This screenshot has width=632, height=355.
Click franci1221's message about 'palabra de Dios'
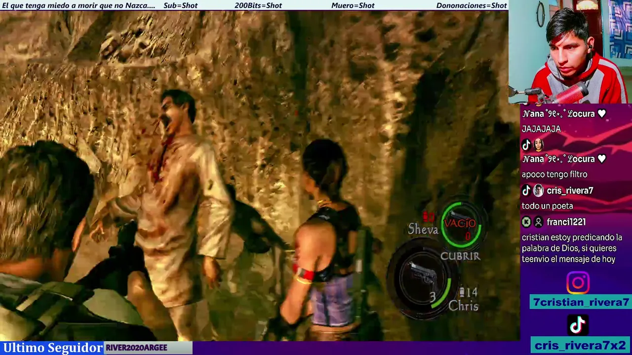point(572,248)
